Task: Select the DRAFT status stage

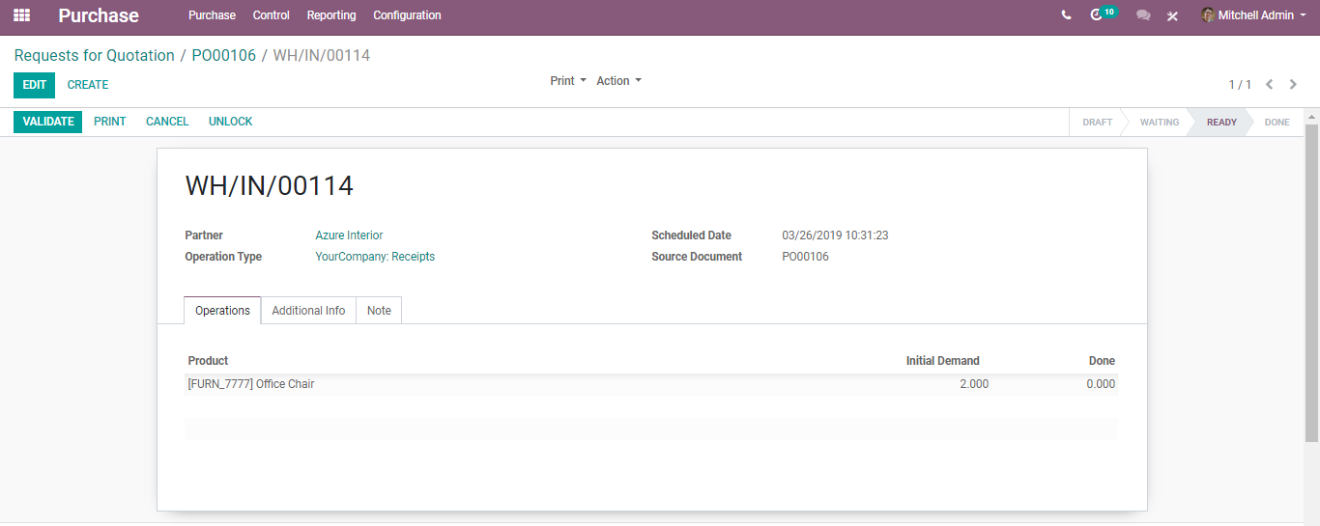Action: 1097,123
